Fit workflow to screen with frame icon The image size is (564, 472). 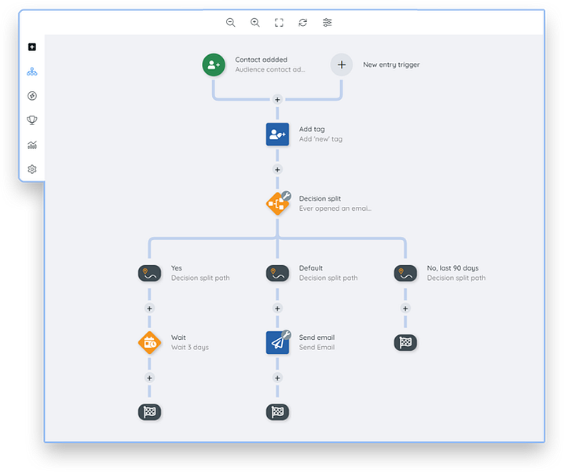click(x=279, y=23)
